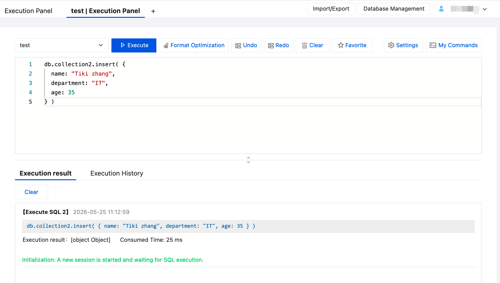This screenshot has height=283, width=500.
Task: Click the Execution result: [object Object] text
Action: click(x=66, y=240)
